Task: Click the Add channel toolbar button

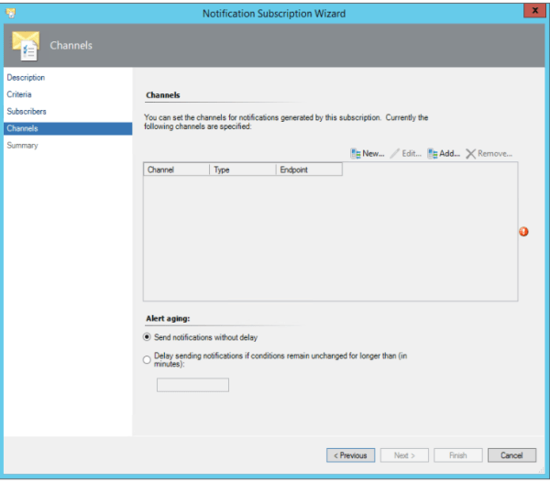Action: click(x=443, y=153)
